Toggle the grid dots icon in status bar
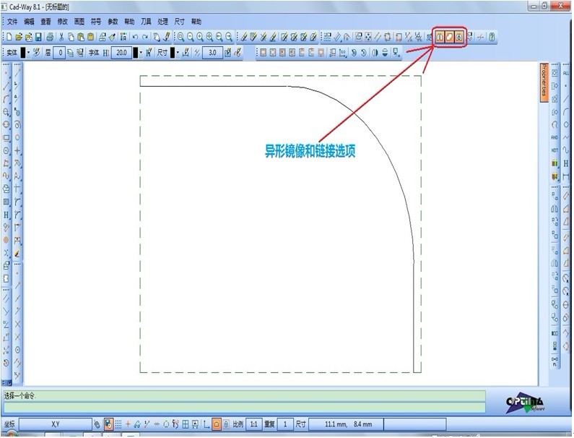Viewport: 574px width, 438px height. 118,424
